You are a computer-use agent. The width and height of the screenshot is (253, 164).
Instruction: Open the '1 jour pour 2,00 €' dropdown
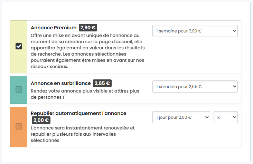point(181,117)
